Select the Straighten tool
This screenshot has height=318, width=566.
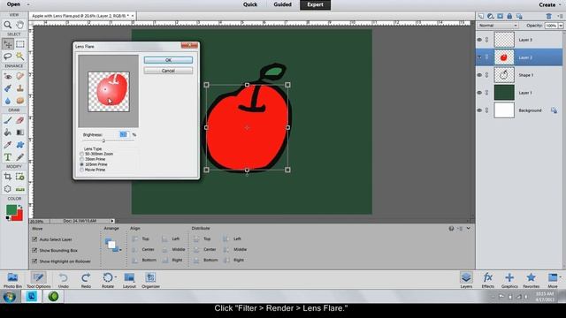pos(20,189)
